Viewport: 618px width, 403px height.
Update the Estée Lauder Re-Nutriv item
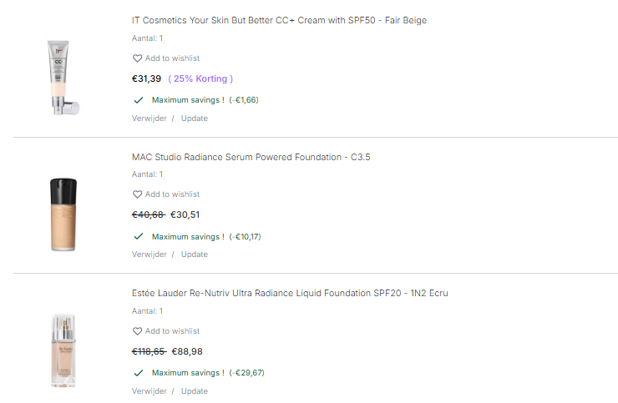tap(195, 391)
